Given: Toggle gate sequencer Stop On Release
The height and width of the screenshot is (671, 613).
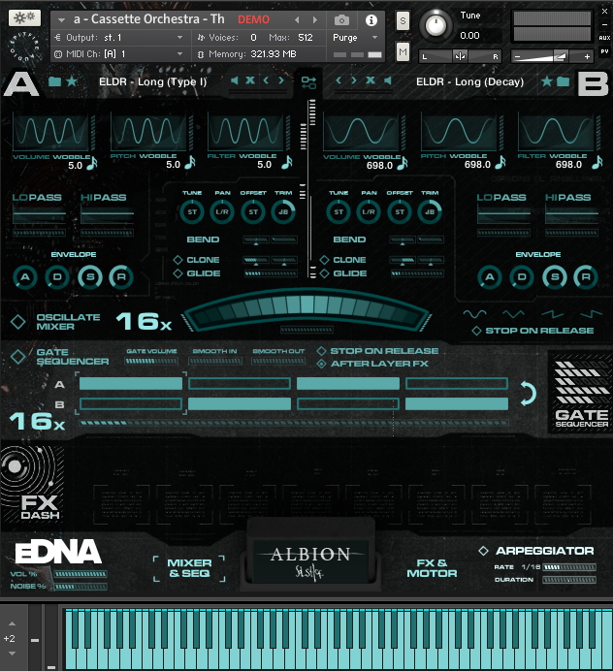Looking at the screenshot, I should [321, 351].
